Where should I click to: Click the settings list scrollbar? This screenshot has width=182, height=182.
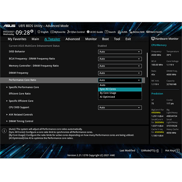click(x=147, y=65)
